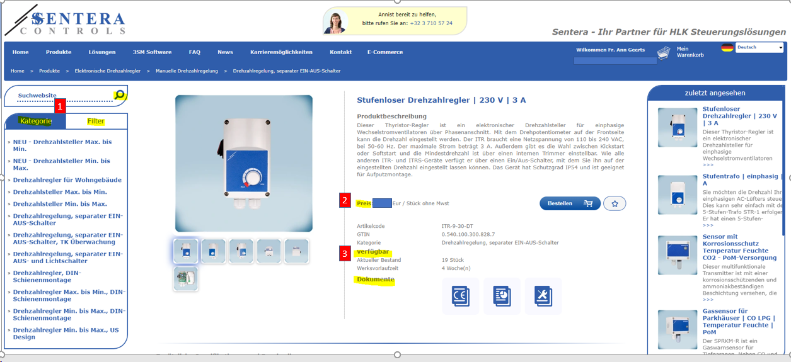Click the Dokumente heading
The image size is (791, 362).
[376, 280]
